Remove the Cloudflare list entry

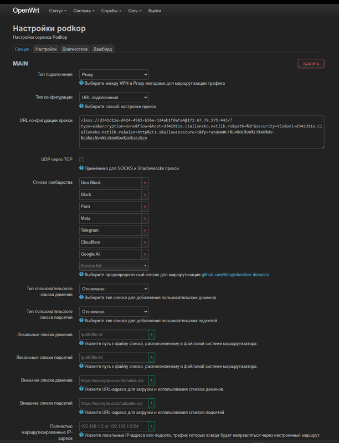[145, 243]
